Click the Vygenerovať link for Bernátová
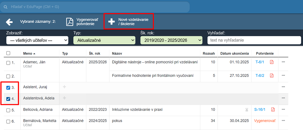 [265, 121]
